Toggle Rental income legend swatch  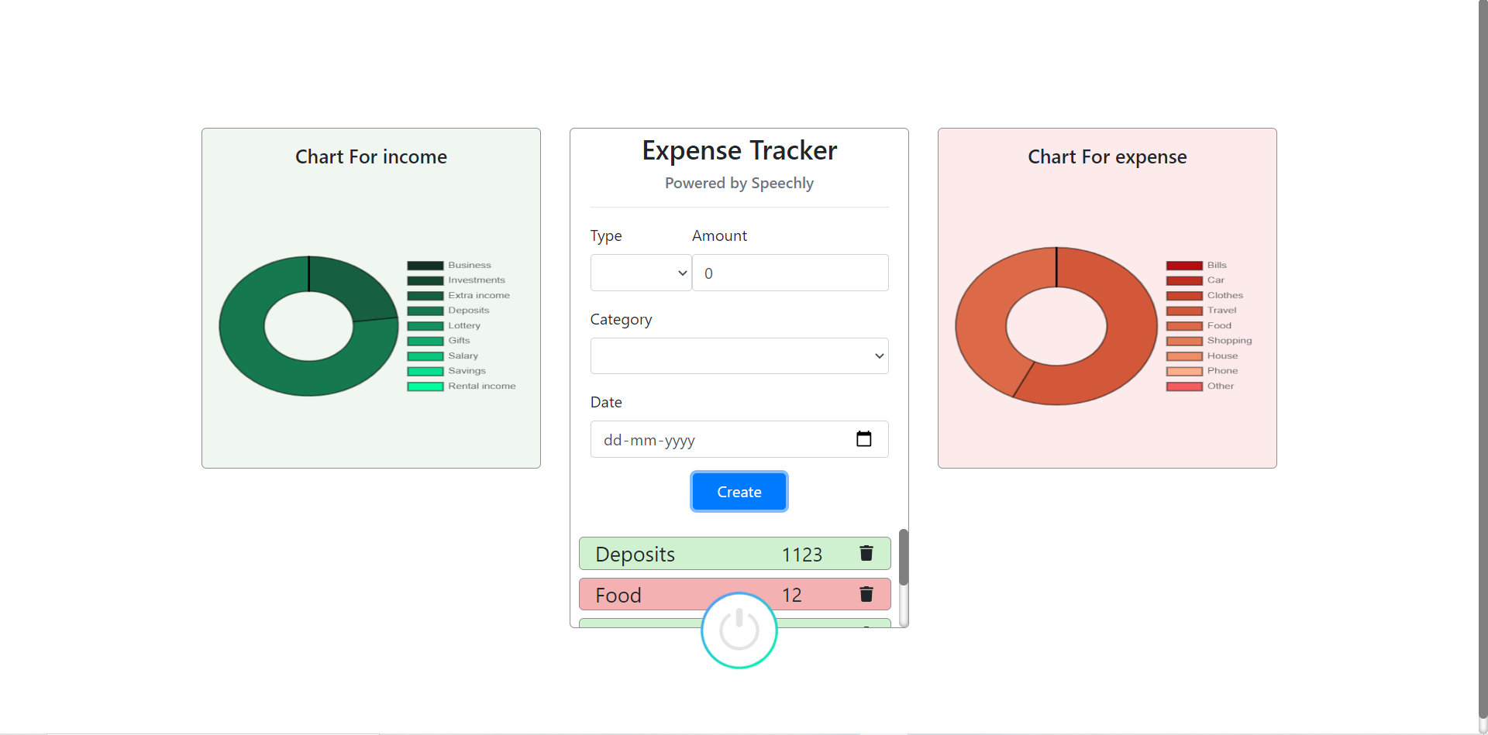pyautogui.click(x=425, y=386)
